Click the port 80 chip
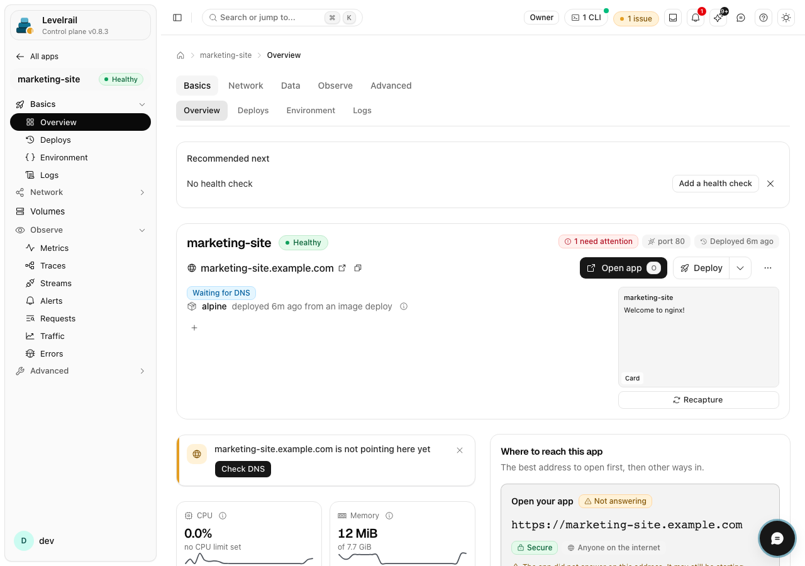The height and width of the screenshot is (566, 805). click(666, 241)
